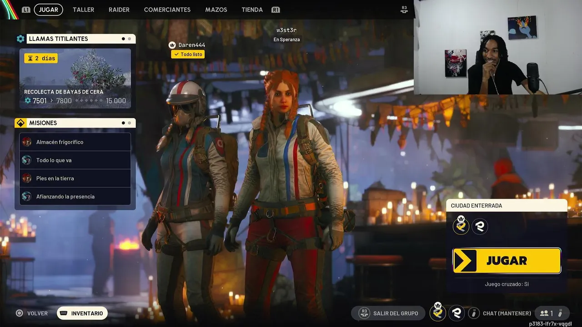Click the crowned squad leader emblem in map panel
Screen dimensions: 582x327
coord(461,226)
